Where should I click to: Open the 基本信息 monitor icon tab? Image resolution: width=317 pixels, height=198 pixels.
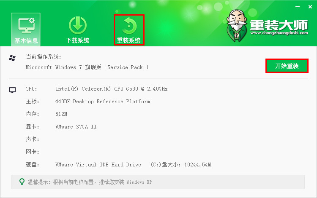(x=26, y=26)
